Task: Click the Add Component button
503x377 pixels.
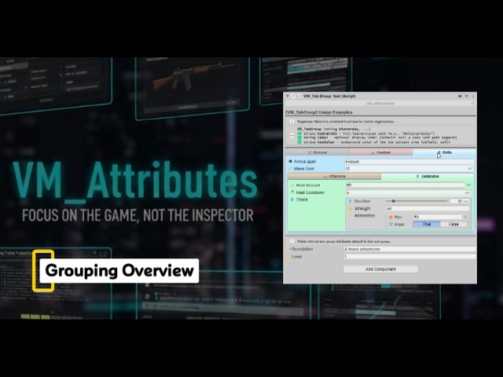Action: point(380,269)
